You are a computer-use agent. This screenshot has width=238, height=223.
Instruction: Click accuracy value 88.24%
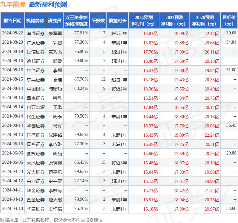pyautogui.click(x=81, y=88)
